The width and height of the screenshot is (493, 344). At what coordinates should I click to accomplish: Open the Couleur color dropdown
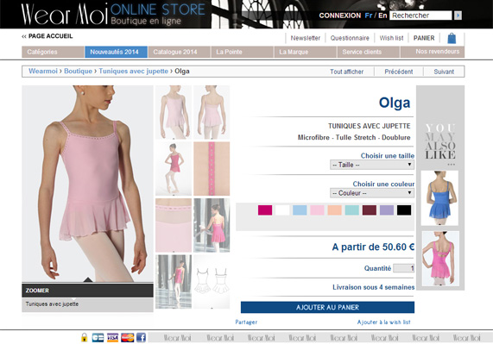[372, 193]
